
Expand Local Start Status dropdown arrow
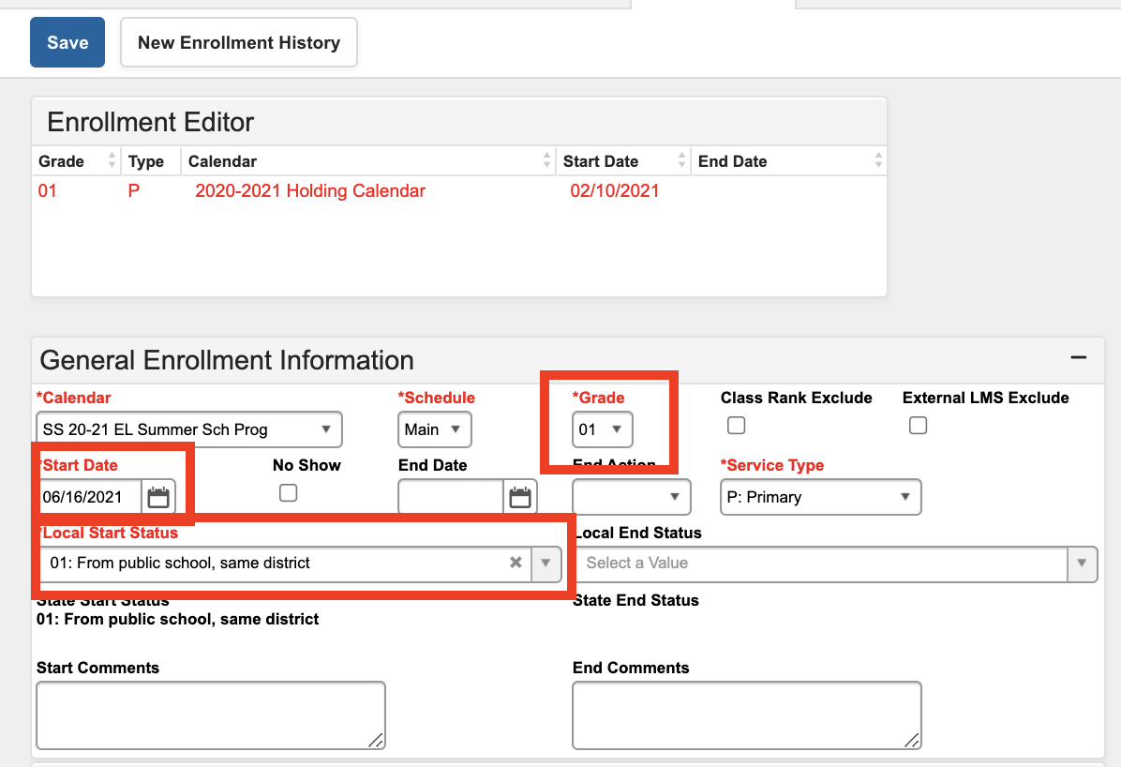546,564
